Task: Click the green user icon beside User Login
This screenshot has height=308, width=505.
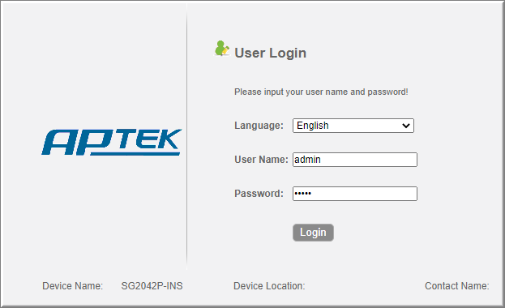Action: click(x=222, y=49)
